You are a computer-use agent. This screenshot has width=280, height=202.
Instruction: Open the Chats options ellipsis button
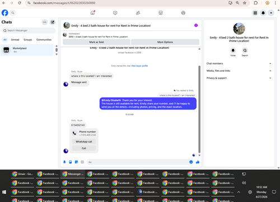point(45,22)
